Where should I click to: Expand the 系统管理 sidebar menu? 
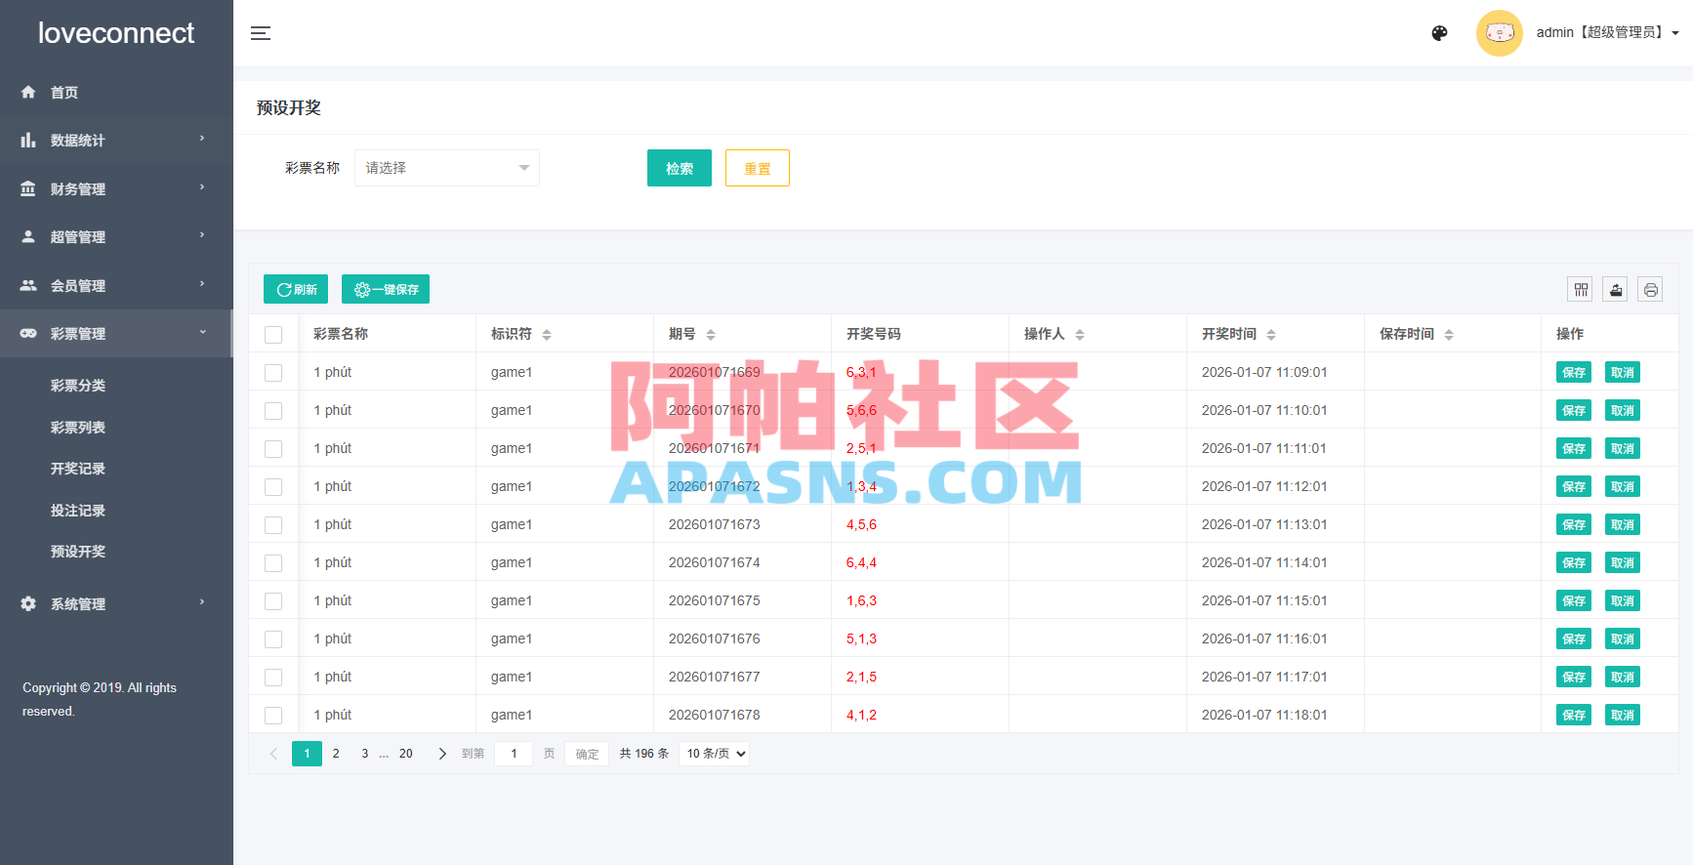tap(116, 603)
